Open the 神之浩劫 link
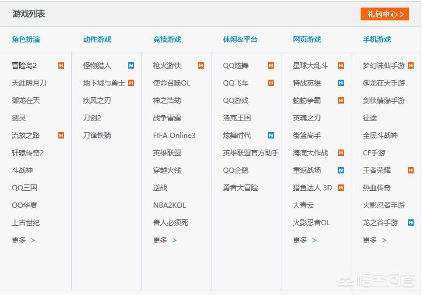Image resolution: width=423 pixels, height=295 pixels. 167,101
